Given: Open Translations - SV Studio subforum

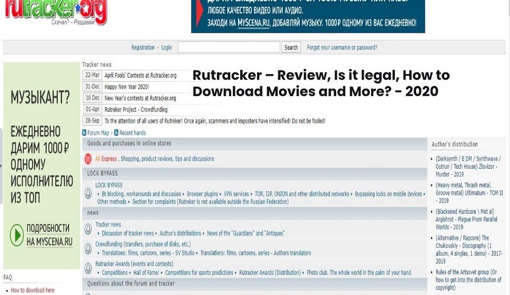Looking at the screenshot, I should tap(148, 253).
